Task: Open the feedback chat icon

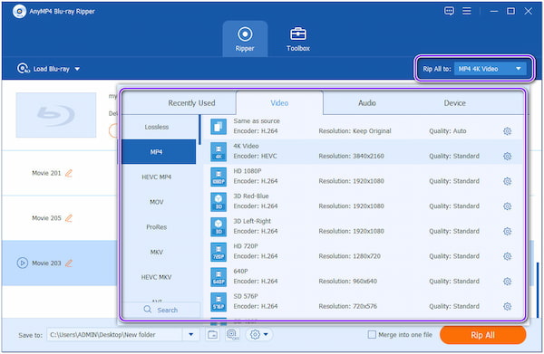Action: (449, 11)
